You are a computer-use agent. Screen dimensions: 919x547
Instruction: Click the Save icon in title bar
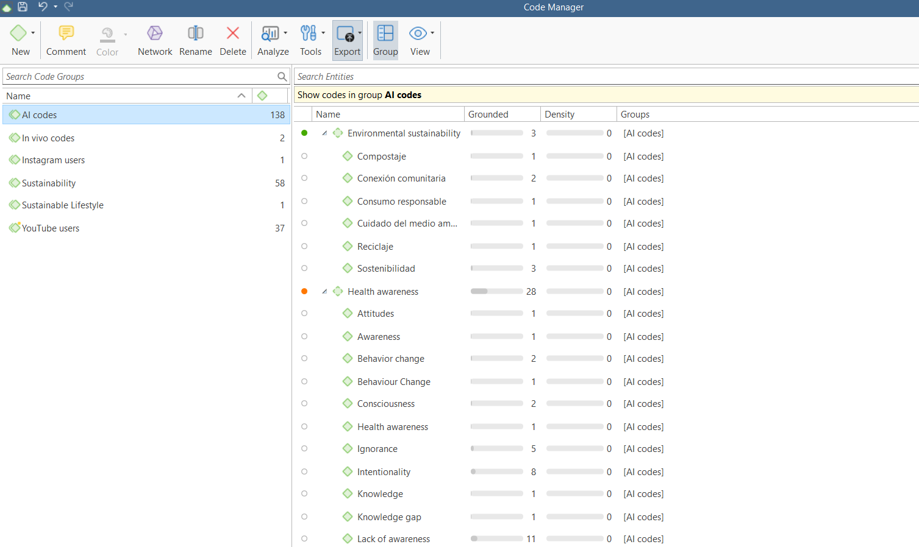coord(23,7)
